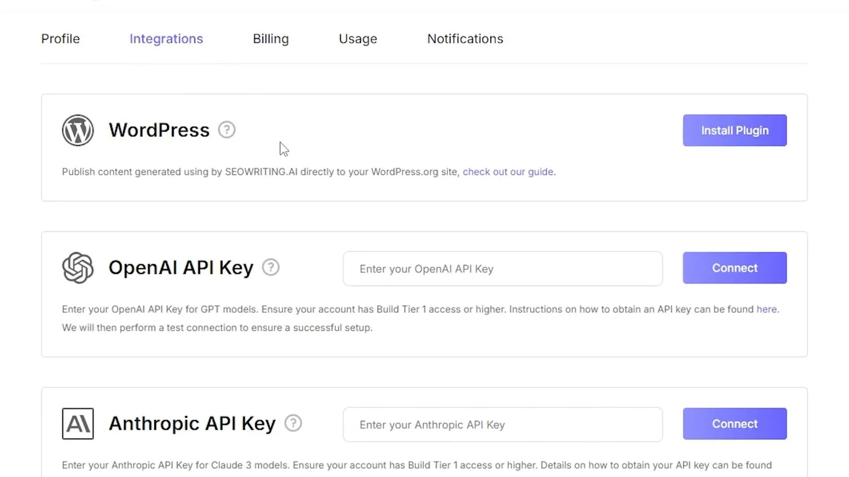
Task: Open the Anthropic API Key help icon
Action: pos(293,423)
